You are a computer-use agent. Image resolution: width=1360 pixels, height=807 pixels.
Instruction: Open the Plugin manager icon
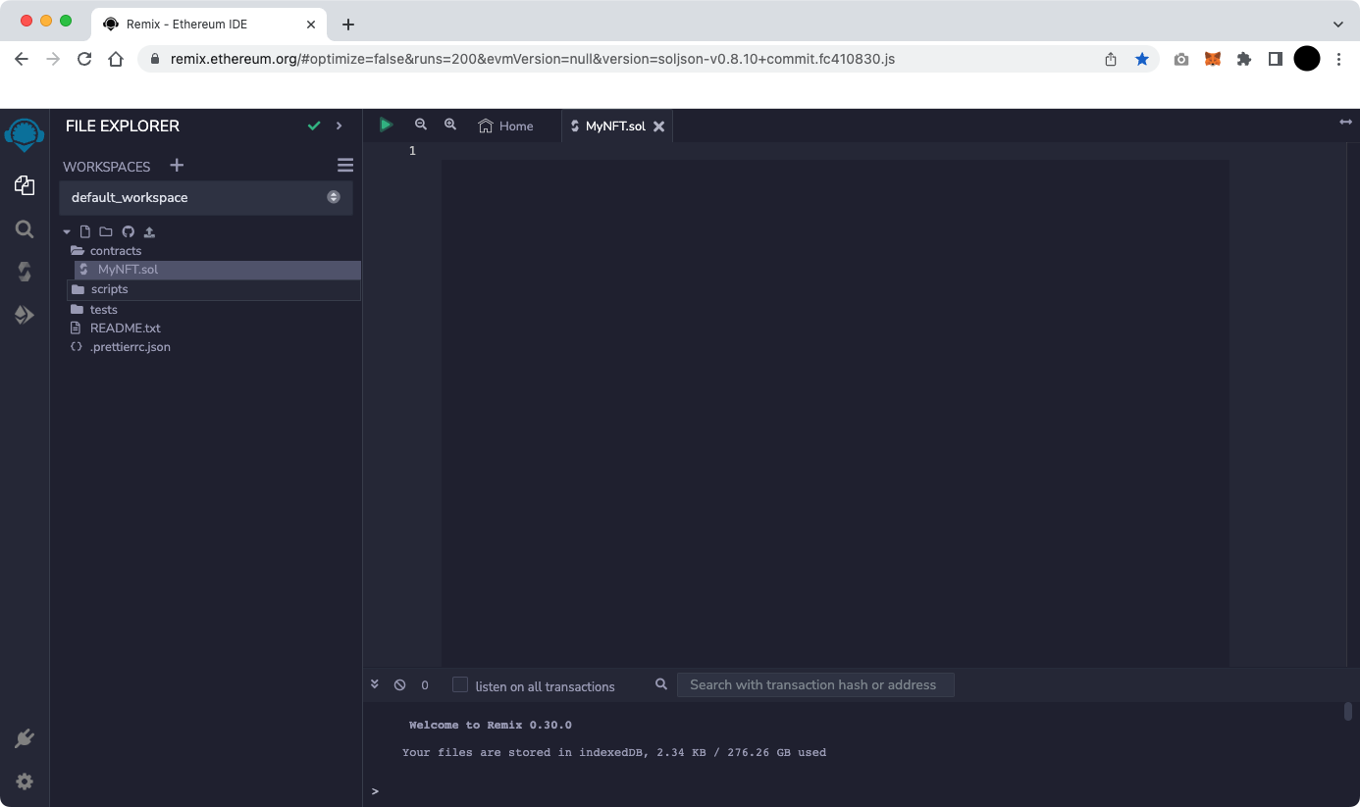tap(25, 738)
